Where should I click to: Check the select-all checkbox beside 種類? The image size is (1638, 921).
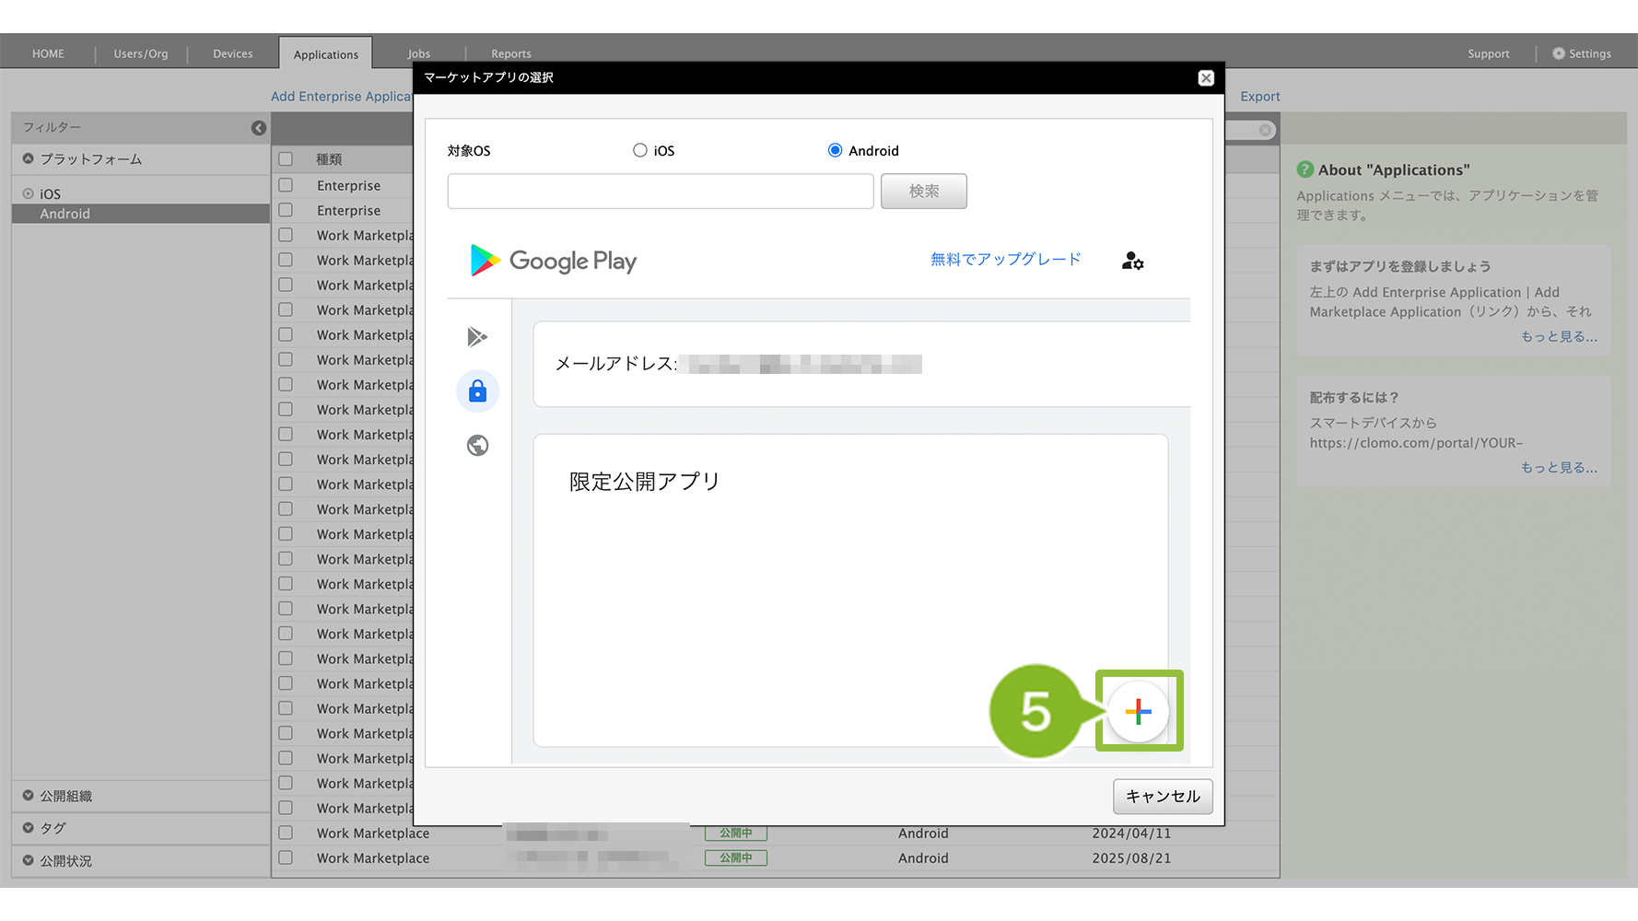click(286, 159)
